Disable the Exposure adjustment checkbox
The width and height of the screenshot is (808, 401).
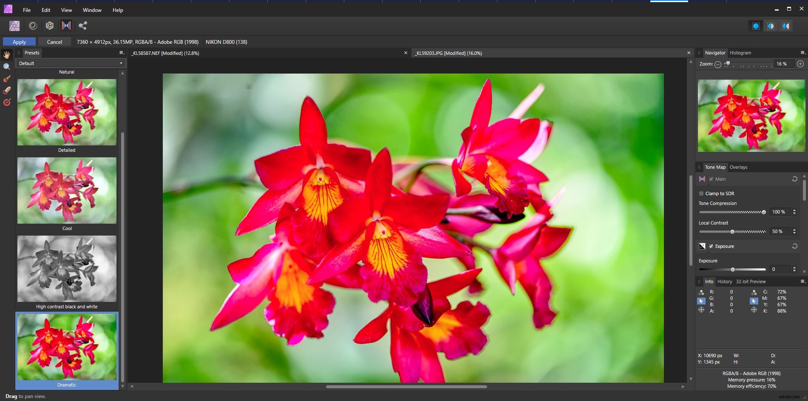pos(712,246)
